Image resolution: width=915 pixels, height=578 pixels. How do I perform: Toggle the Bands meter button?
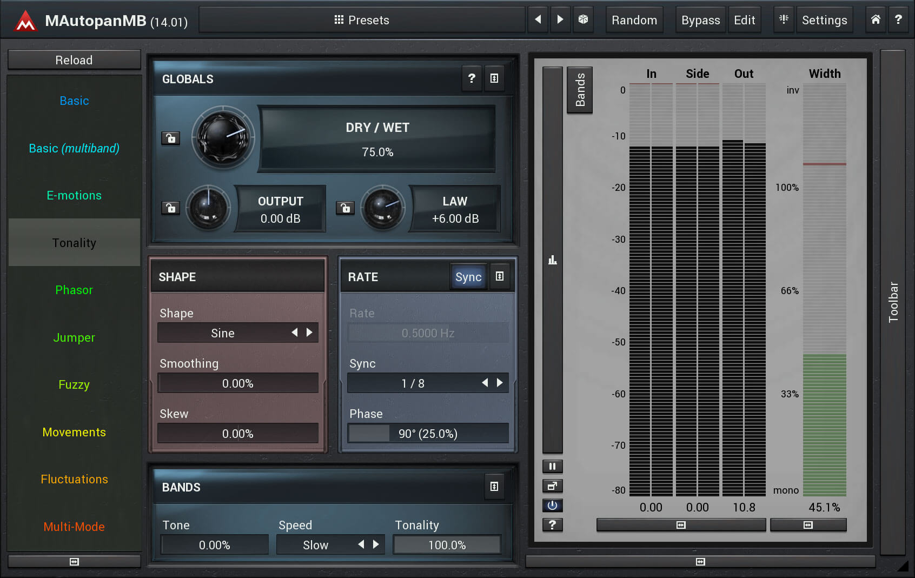[580, 90]
